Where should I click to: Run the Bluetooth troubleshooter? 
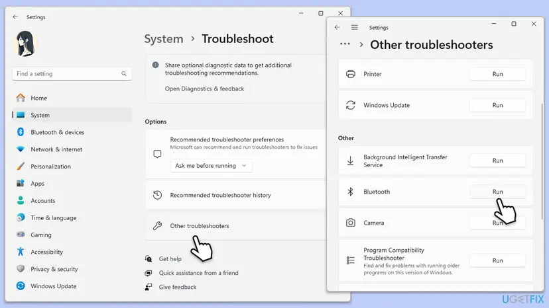pos(497,192)
